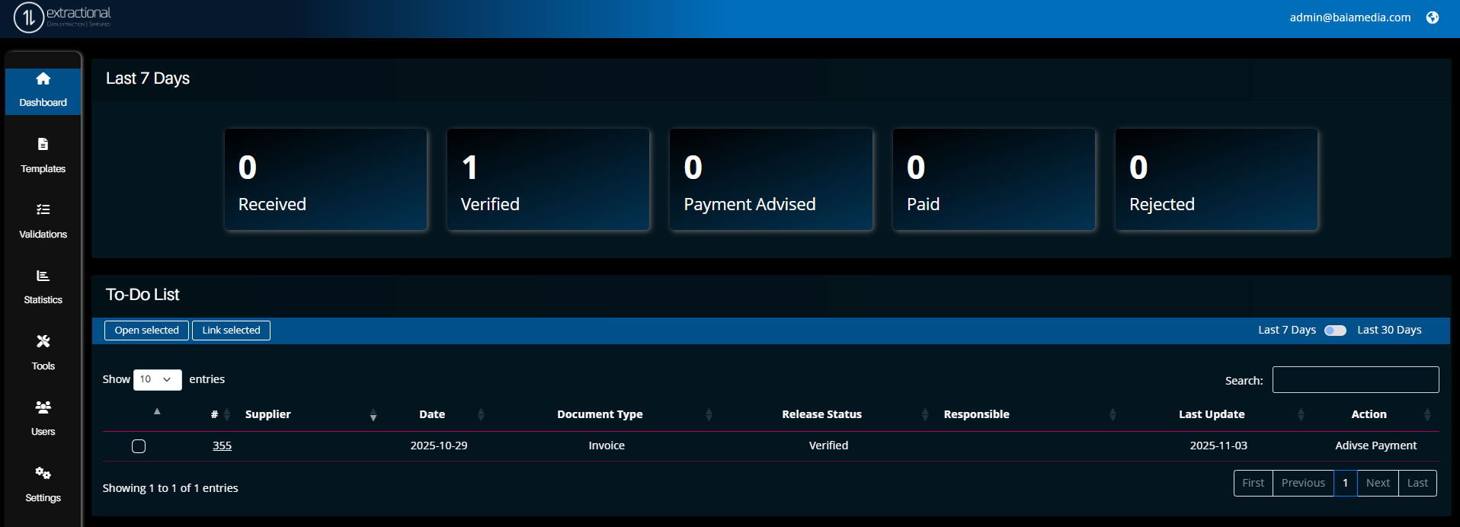Click the globe language icon
1460x527 pixels.
click(x=1433, y=18)
